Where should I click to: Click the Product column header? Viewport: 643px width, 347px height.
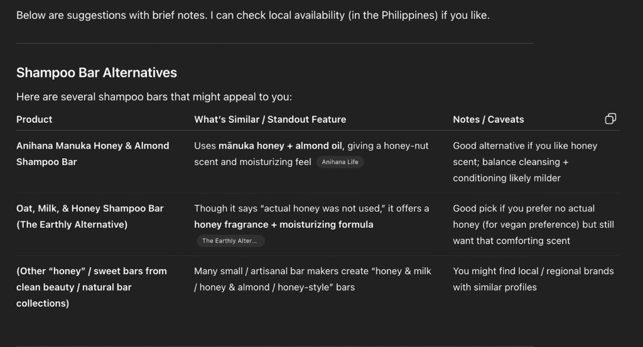pyautogui.click(x=35, y=119)
